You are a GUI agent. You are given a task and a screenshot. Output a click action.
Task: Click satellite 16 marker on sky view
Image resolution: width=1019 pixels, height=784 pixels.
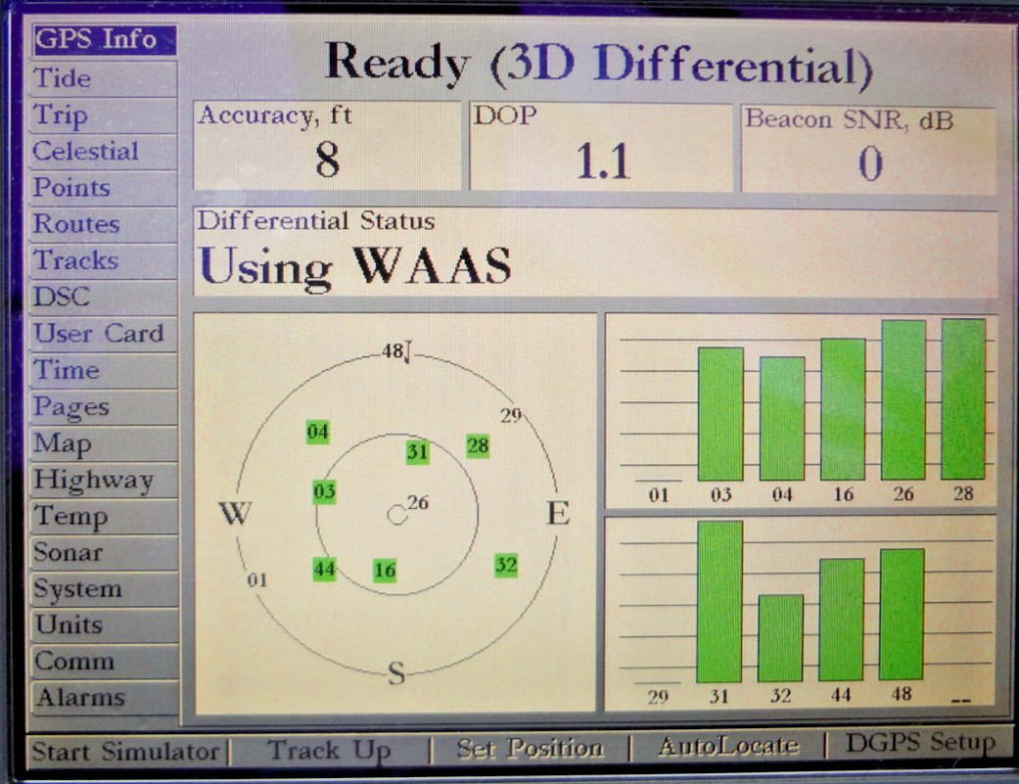(384, 571)
